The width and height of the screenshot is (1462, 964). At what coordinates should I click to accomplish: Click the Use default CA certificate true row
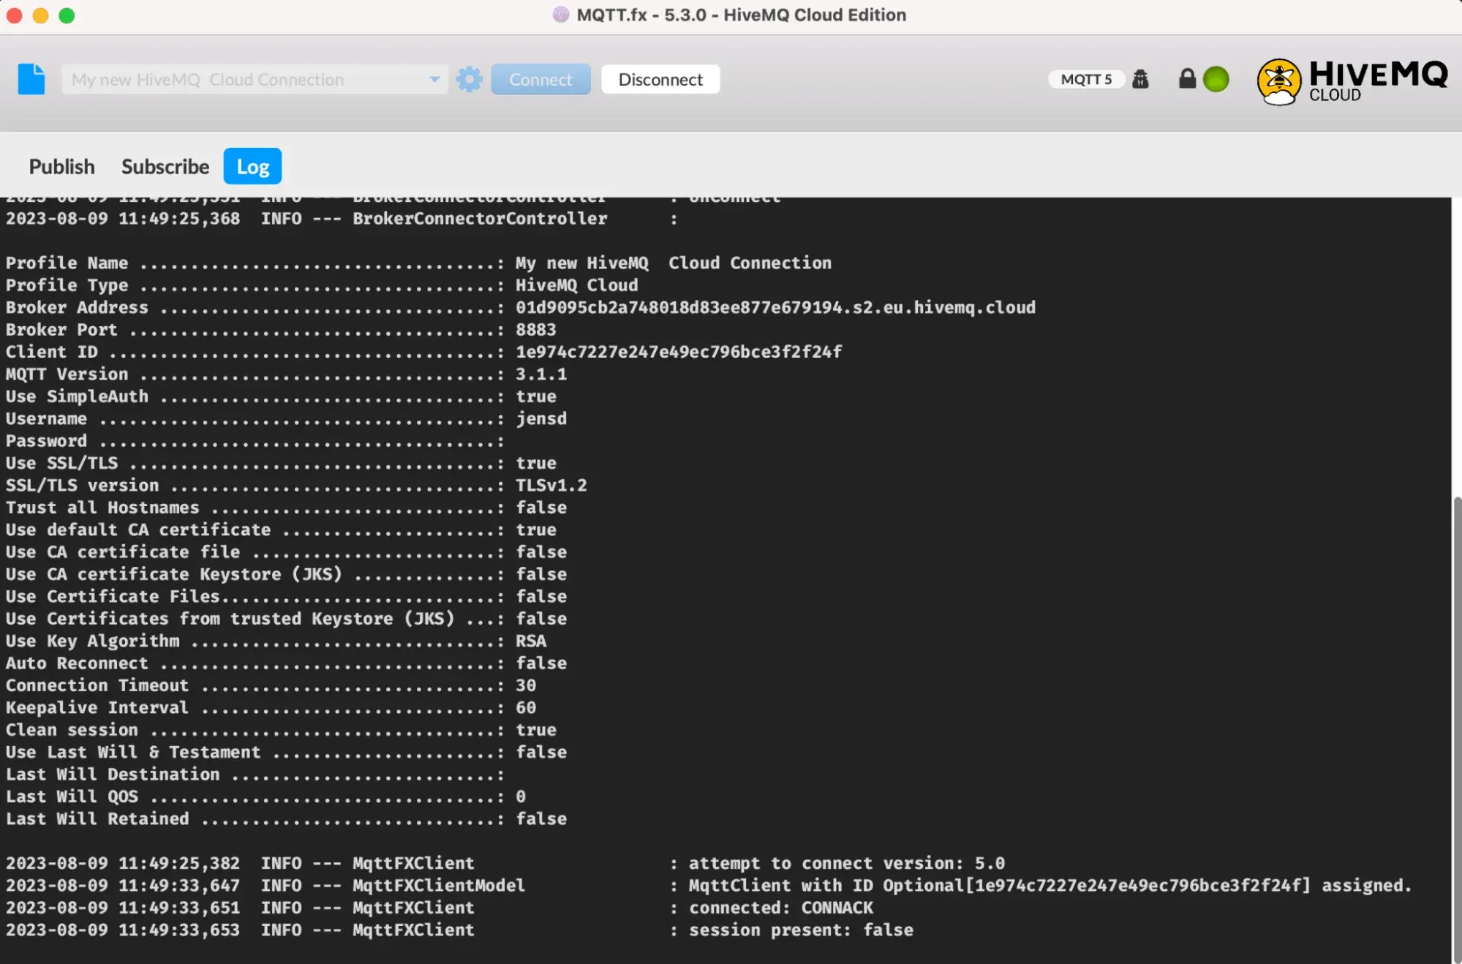click(x=281, y=530)
